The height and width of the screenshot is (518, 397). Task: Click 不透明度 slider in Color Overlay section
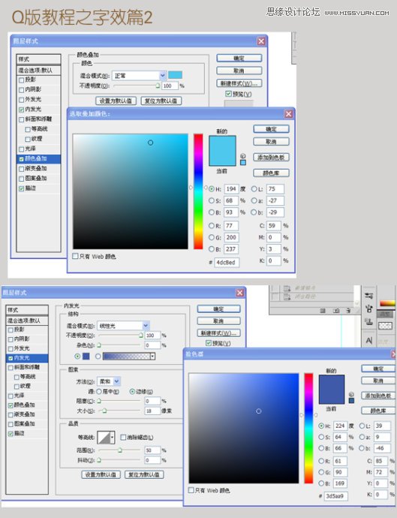137,86
